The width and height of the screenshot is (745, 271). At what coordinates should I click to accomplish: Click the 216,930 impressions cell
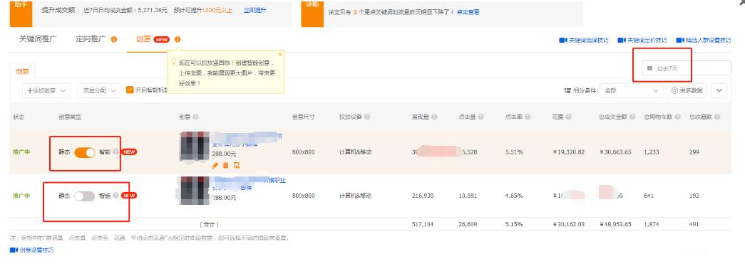pyautogui.click(x=422, y=196)
